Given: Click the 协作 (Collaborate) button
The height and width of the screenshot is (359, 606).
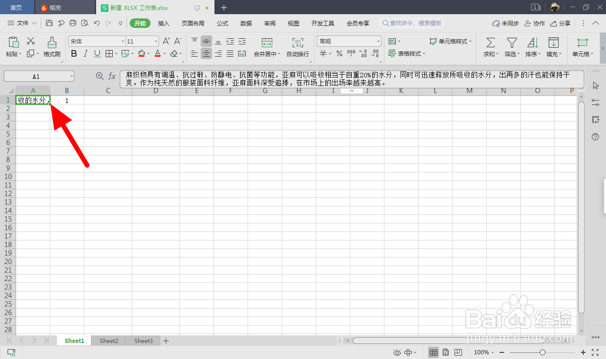Looking at the screenshot, I should (x=534, y=22).
